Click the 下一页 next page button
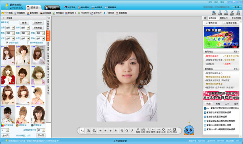Image resolution: width=243 pixels, height=144 pixels. (x=40, y=135)
